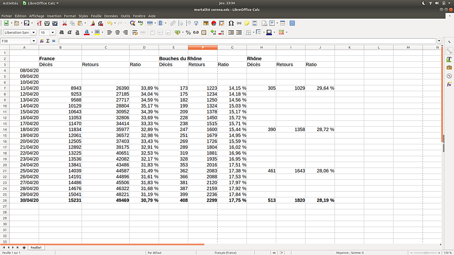The height and width of the screenshot is (255, 454).
Task: Toggle wrap text
Action: point(135,32)
